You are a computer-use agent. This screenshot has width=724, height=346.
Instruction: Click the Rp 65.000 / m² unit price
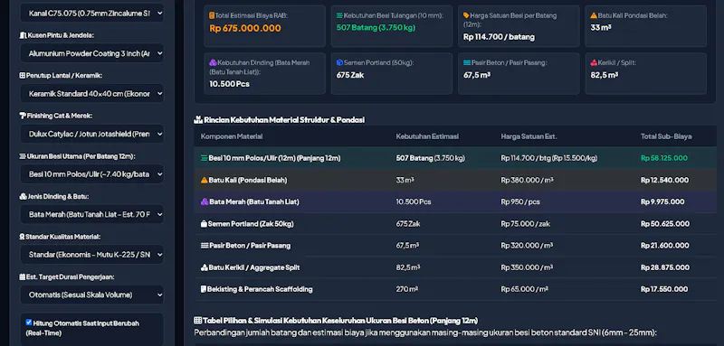[x=525, y=289]
